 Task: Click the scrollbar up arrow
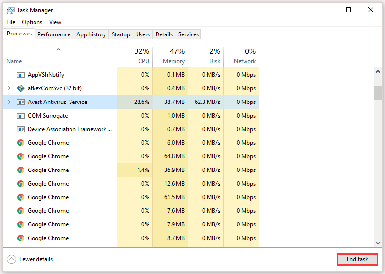point(378,71)
